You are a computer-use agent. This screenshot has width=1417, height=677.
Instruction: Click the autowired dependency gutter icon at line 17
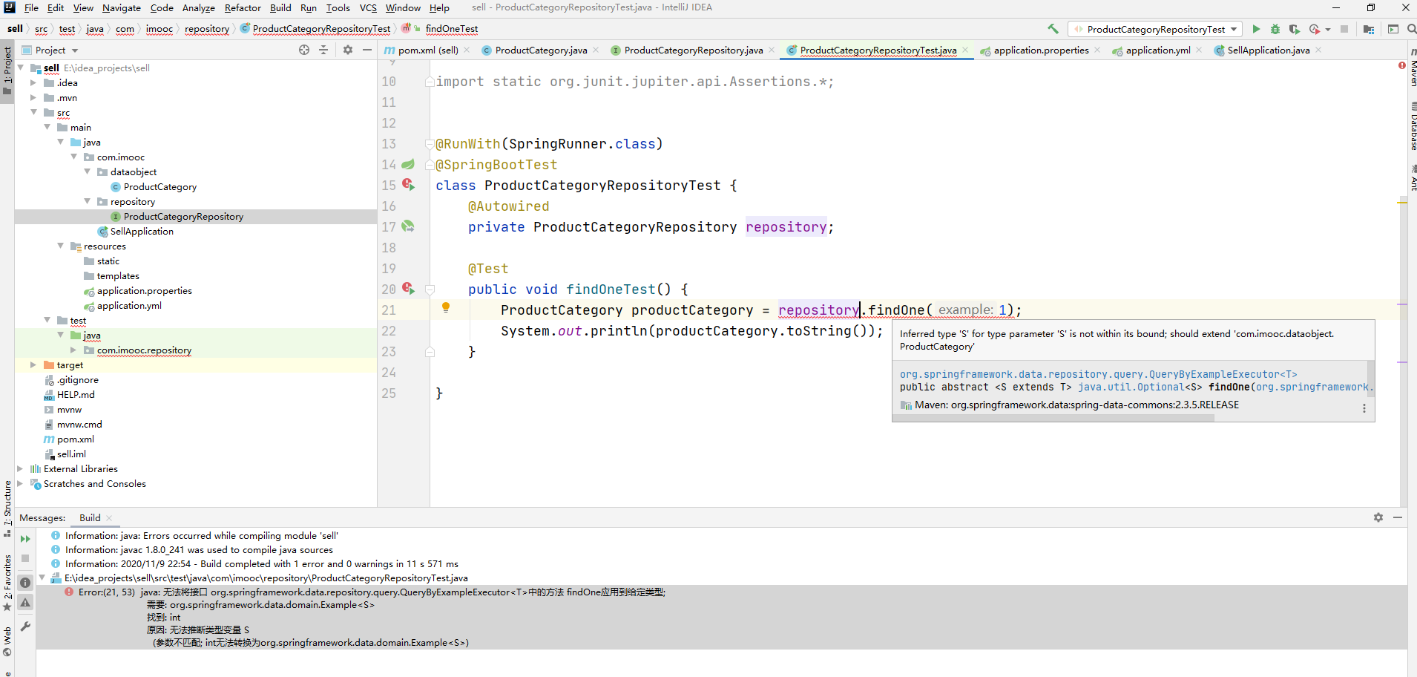click(408, 226)
